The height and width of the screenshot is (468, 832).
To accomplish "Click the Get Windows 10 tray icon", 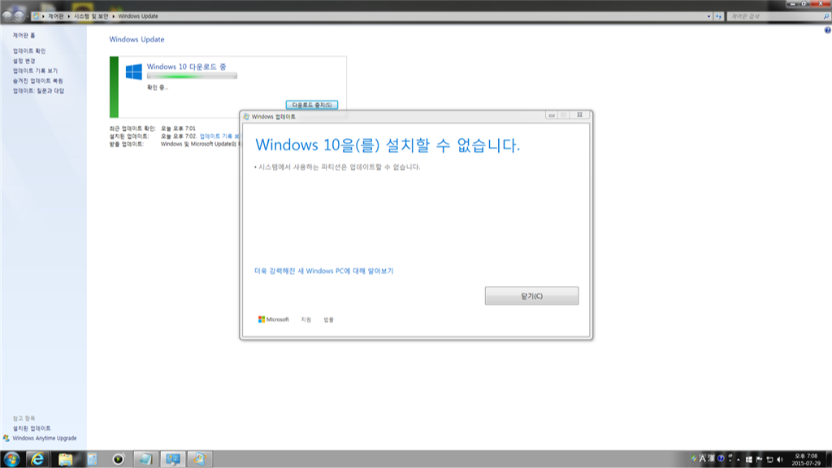I will 748,460.
